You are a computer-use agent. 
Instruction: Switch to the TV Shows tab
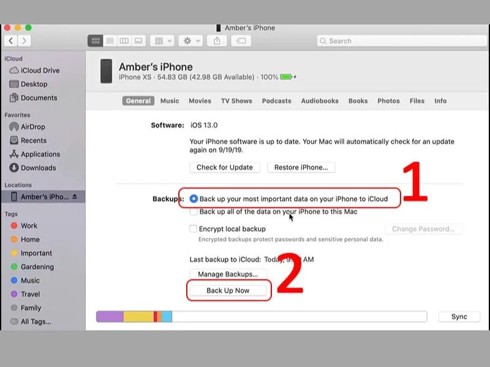236,101
